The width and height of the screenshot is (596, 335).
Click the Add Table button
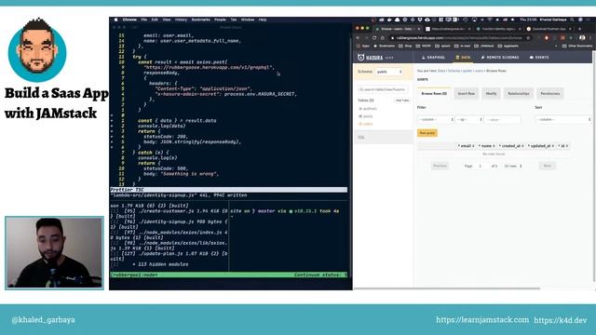click(402, 100)
